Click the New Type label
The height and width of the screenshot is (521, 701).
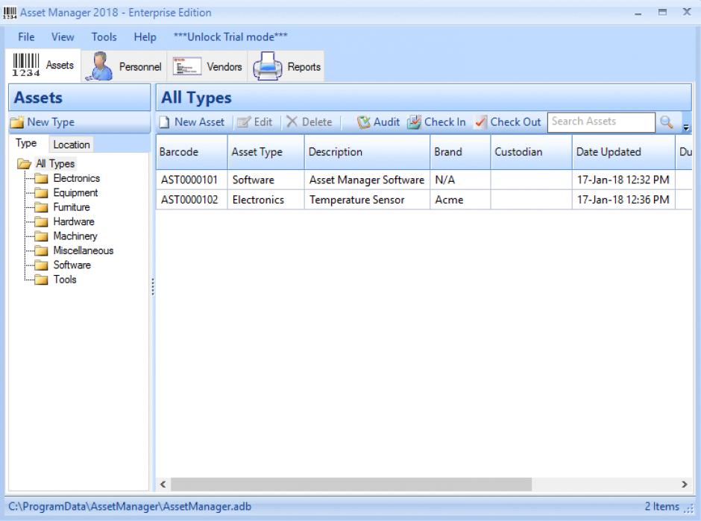coord(51,122)
